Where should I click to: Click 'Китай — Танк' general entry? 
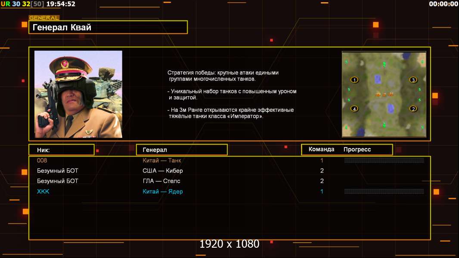[x=162, y=160]
